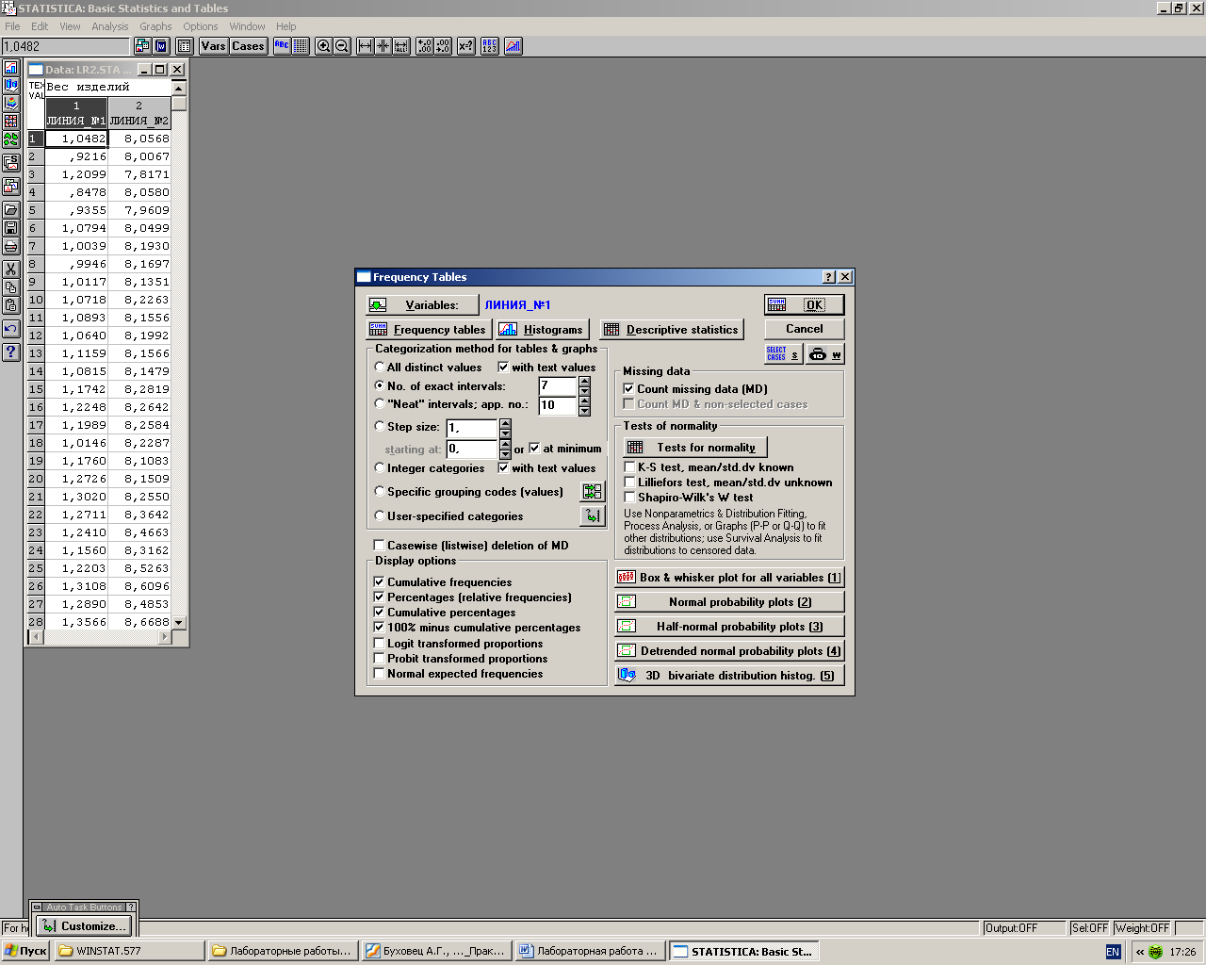Viewport: 1206px width, 965px height.
Task: Click the print sidebar icon
Action: pos(10,247)
